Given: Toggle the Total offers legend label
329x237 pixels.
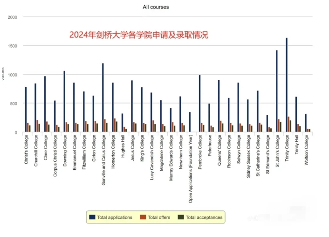Looking at the screenshot, I should click(159, 217).
